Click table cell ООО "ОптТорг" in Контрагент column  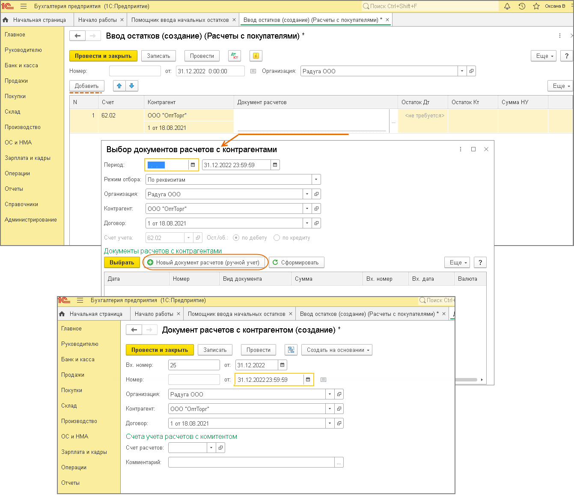coord(189,115)
